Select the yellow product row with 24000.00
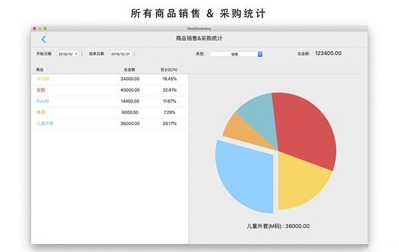This screenshot has height=252, width=399. click(x=110, y=79)
